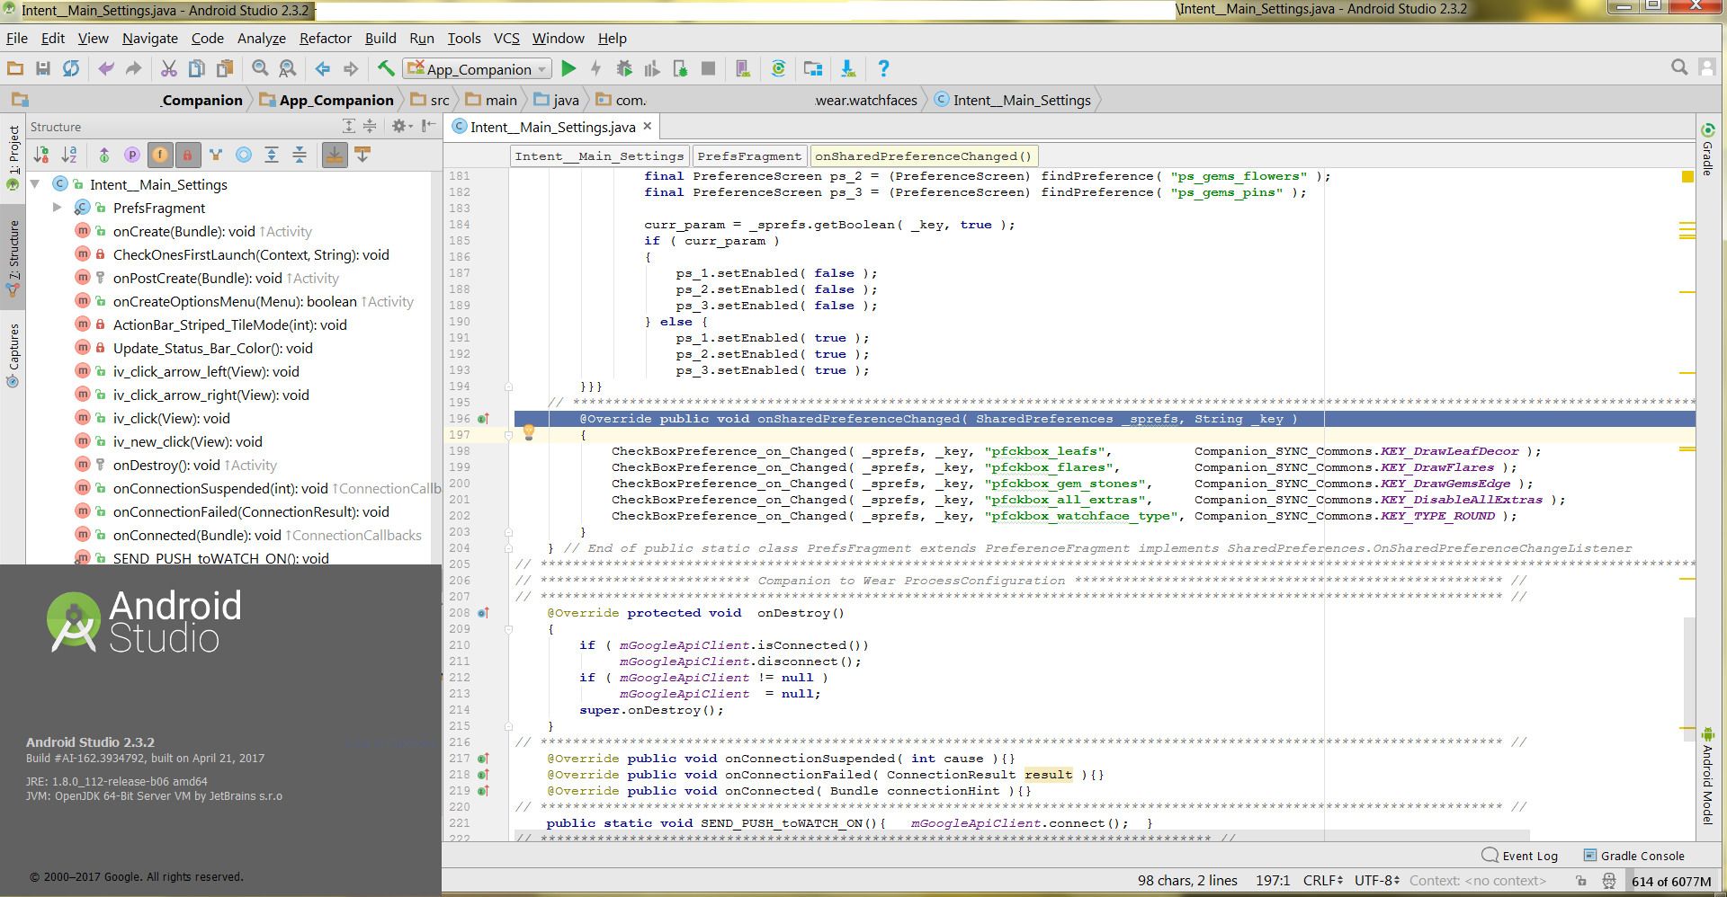Open Structure panel settings gear

pyautogui.click(x=400, y=127)
